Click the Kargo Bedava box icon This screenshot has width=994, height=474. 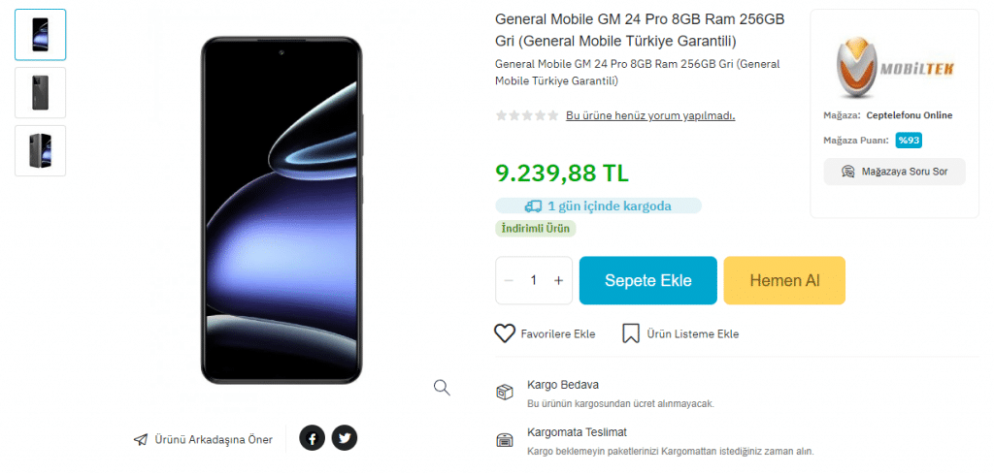tap(504, 393)
